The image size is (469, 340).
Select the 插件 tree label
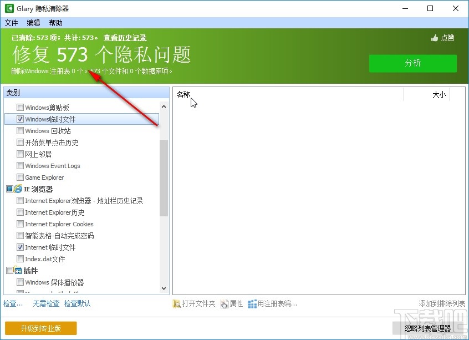(31, 271)
